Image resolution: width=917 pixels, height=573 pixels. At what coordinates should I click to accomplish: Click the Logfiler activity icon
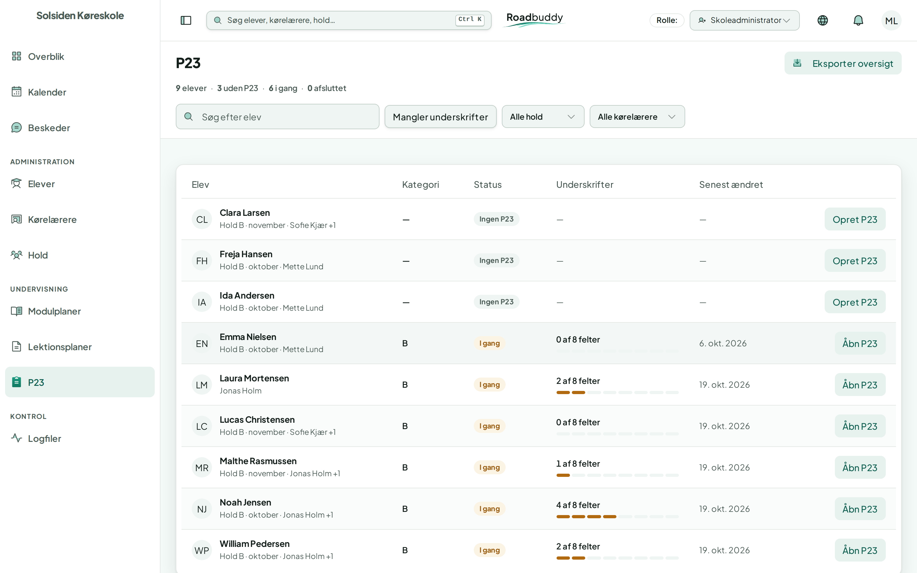pyautogui.click(x=16, y=438)
